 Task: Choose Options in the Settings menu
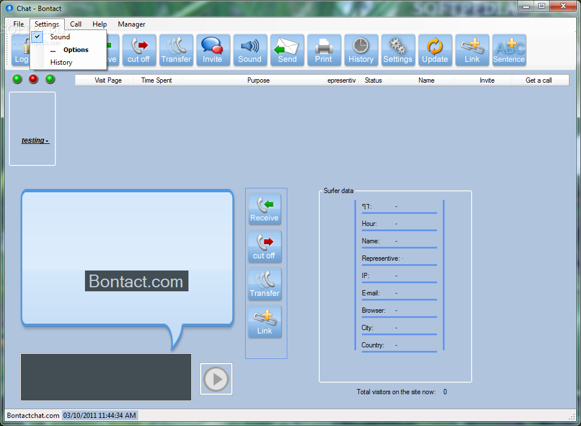76,50
